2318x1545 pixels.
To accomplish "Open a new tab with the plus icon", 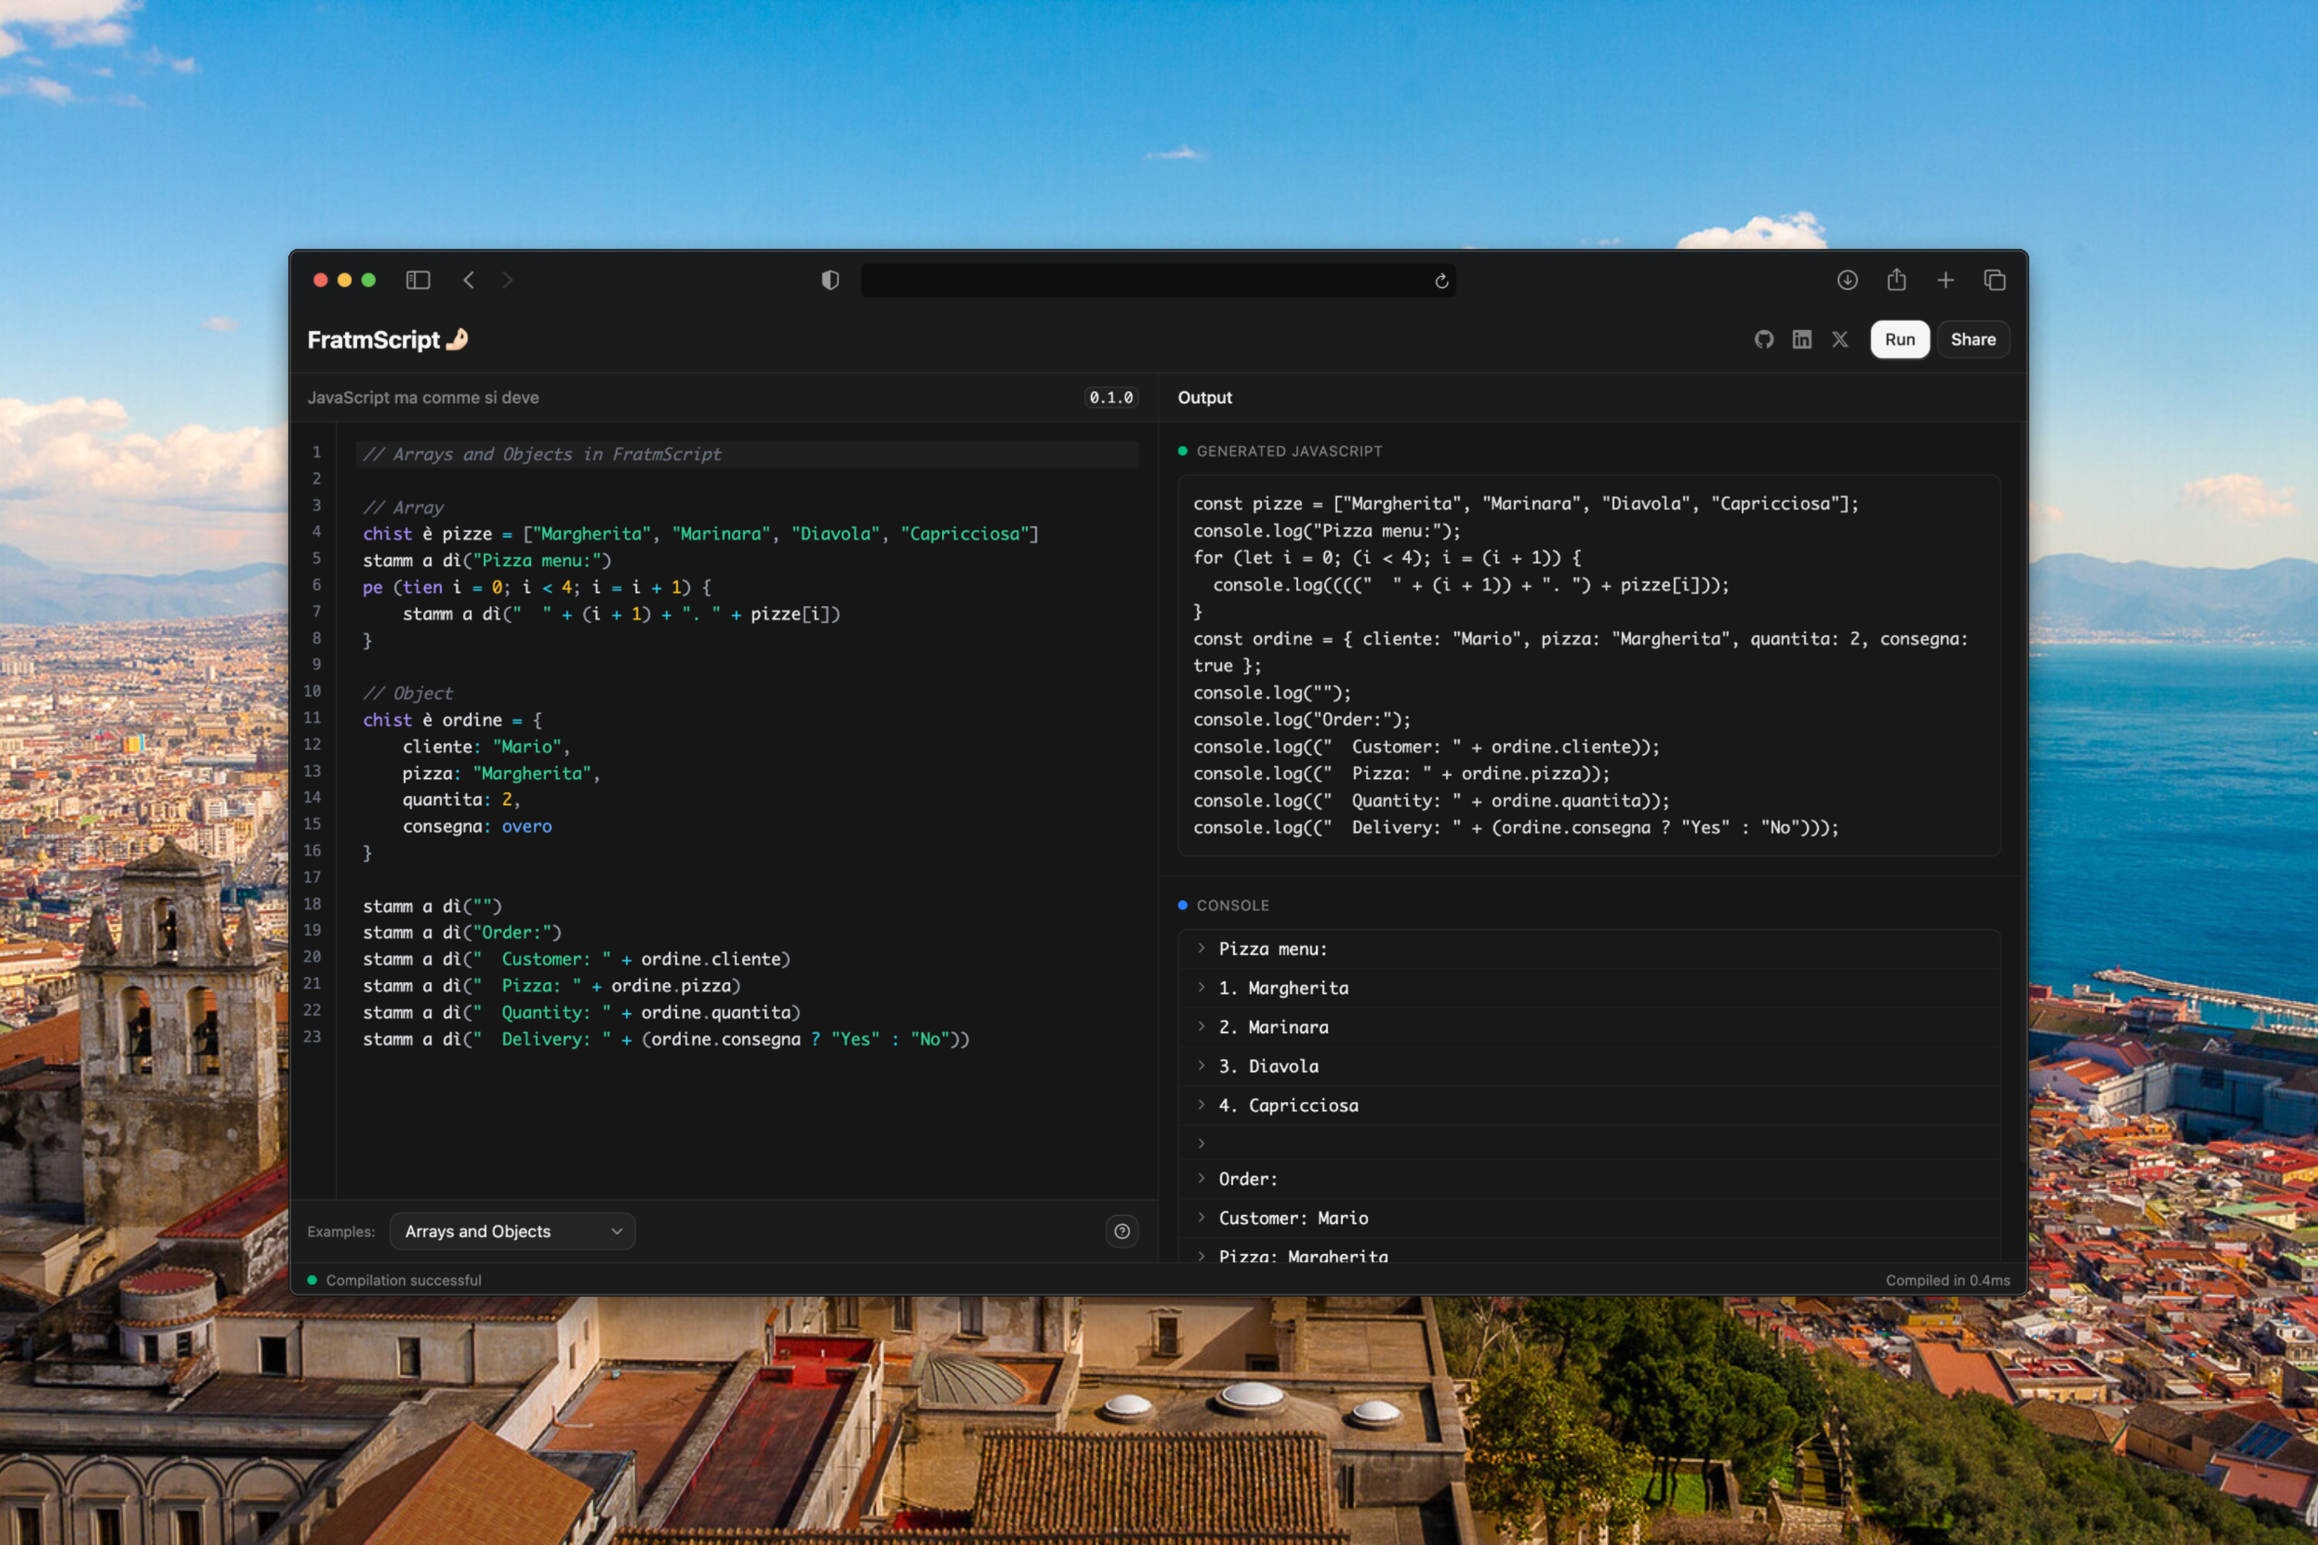I will click(1946, 280).
